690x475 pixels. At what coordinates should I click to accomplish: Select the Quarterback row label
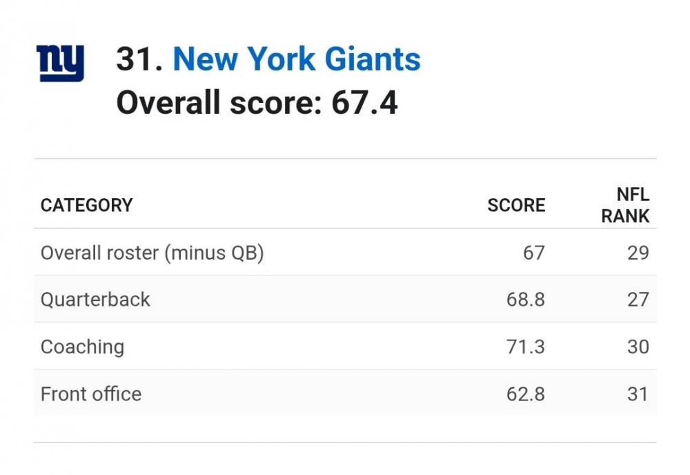[95, 300]
